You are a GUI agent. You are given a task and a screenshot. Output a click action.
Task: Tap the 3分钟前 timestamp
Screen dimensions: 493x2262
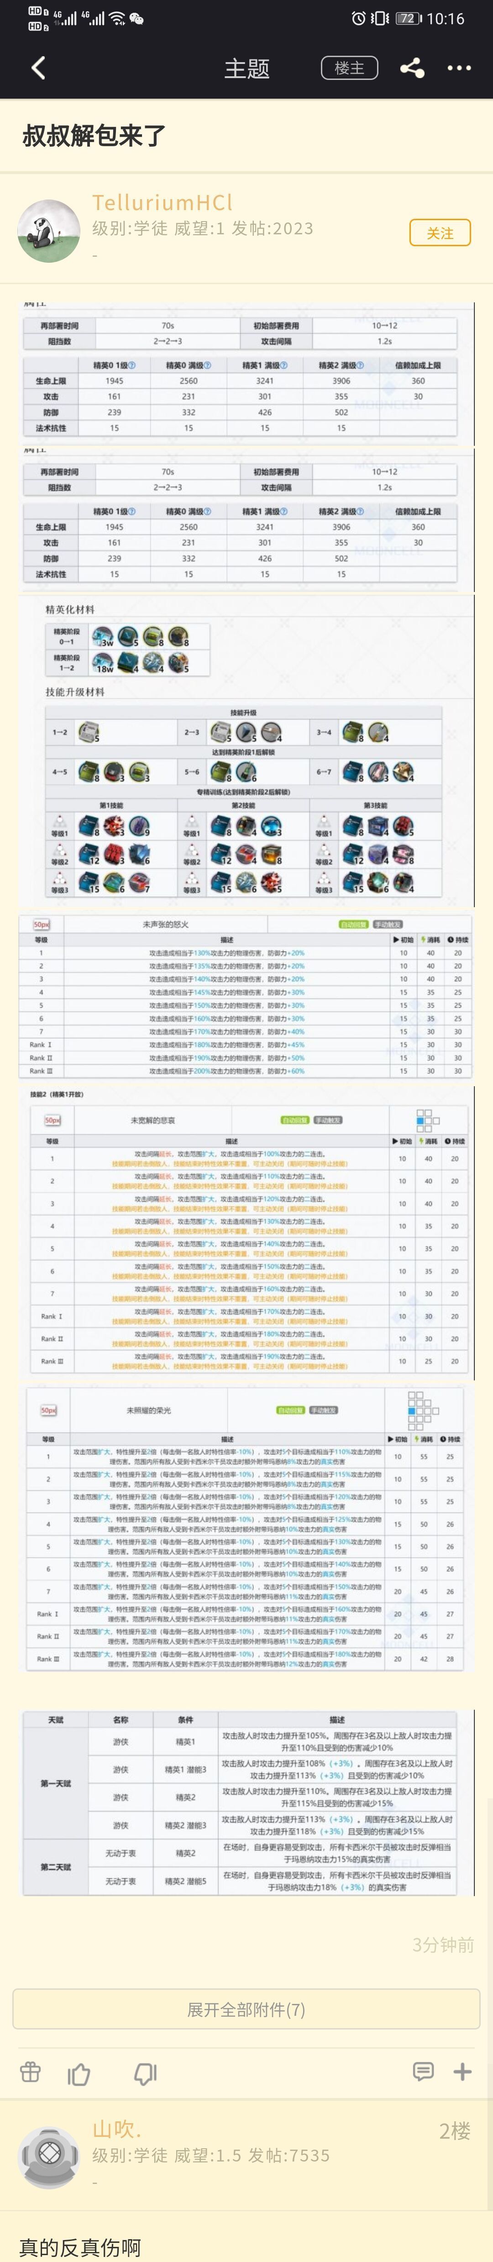443,1944
